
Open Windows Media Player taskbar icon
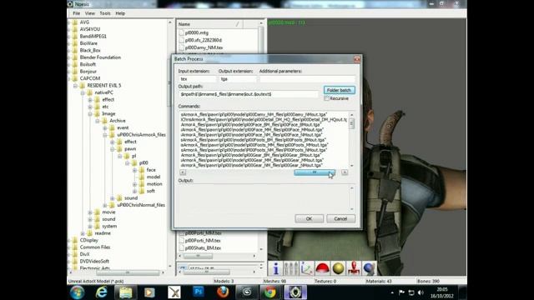pos(149,292)
